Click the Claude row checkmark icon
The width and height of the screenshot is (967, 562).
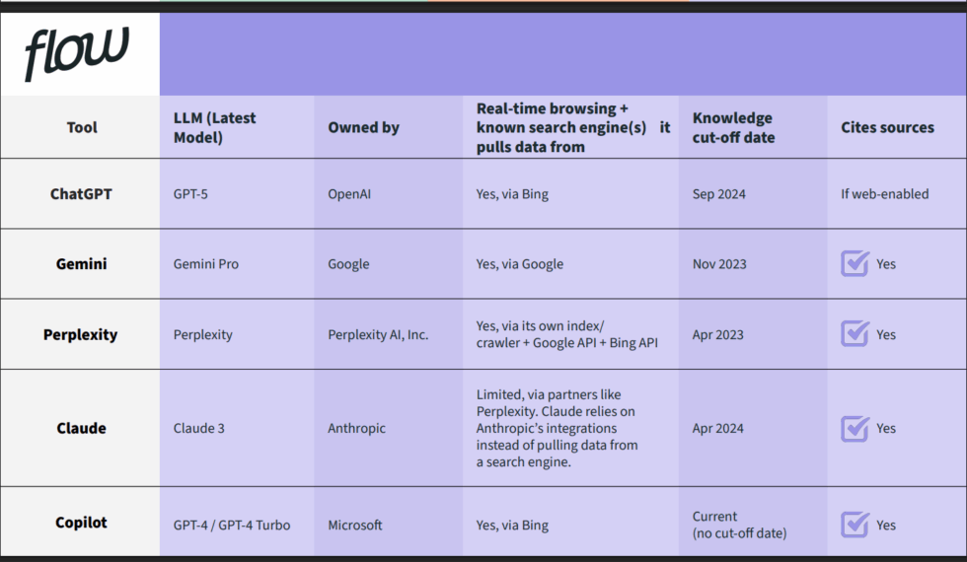pos(855,428)
